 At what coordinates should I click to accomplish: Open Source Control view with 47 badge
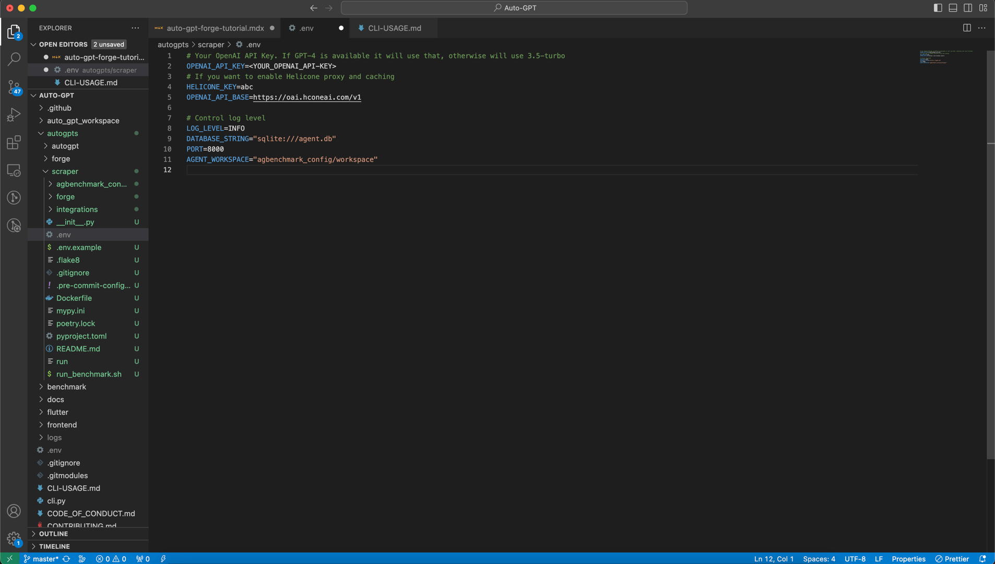(x=14, y=87)
